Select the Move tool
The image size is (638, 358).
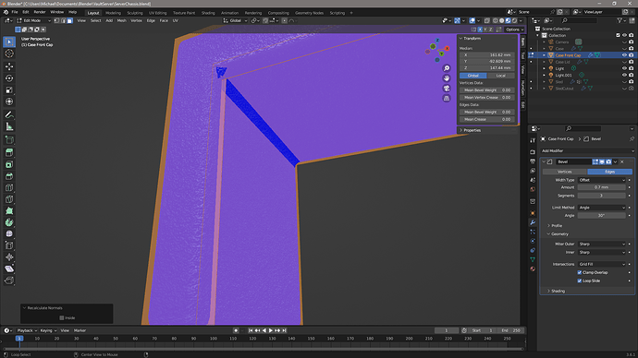point(9,66)
